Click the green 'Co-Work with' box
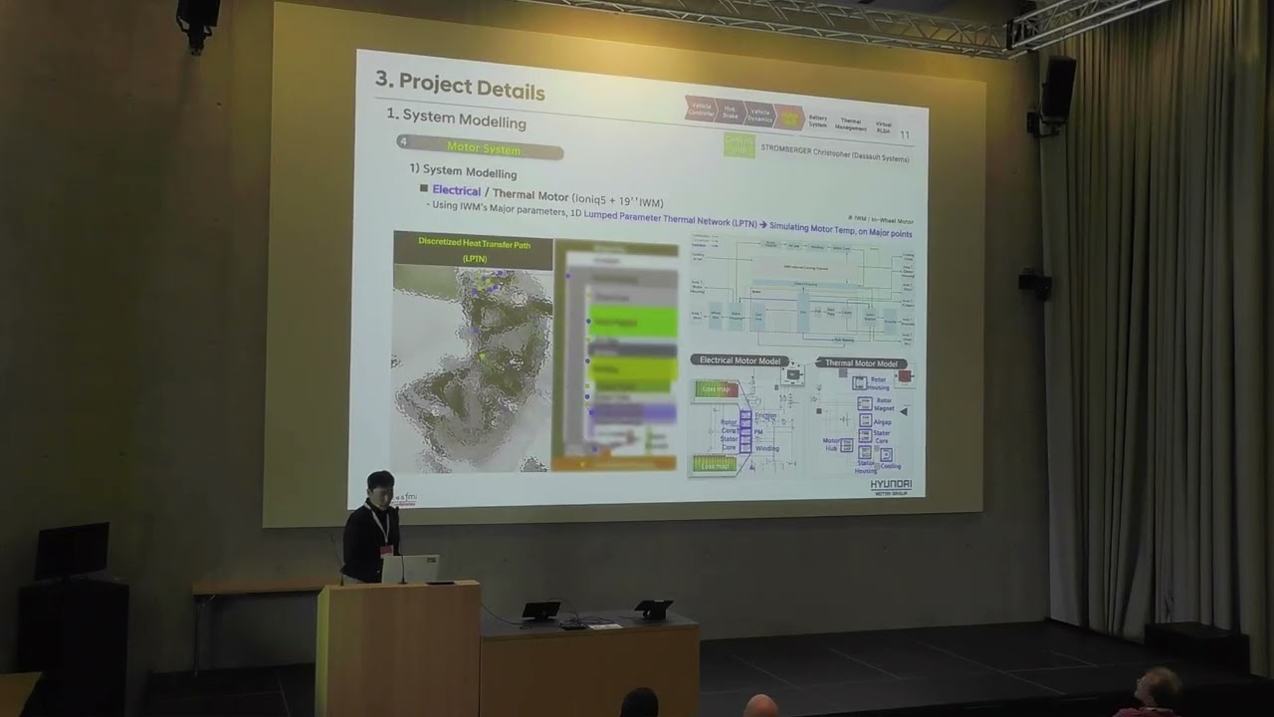 point(739,146)
